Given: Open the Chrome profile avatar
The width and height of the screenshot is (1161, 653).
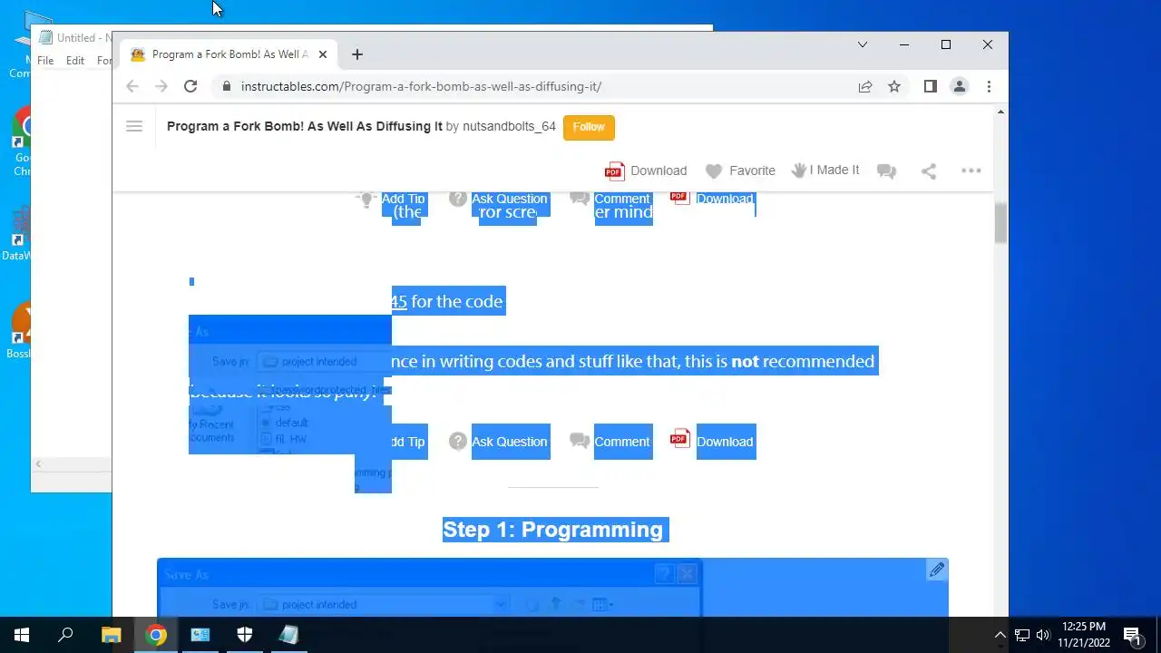Looking at the screenshot, I should [959, 86].
